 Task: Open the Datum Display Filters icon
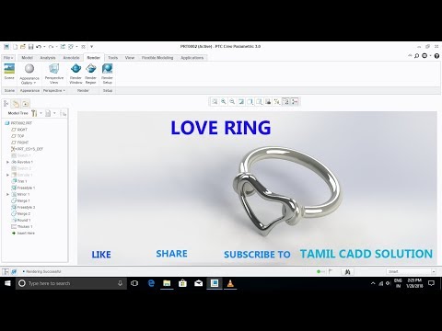coord(277,101)
